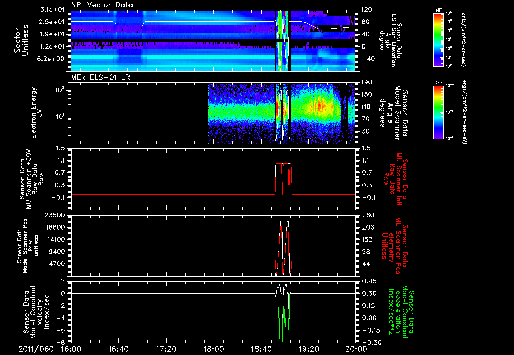Click the 4700 scanner position tick label
This screenshot has height=355, width=514.
pos(57,264)
